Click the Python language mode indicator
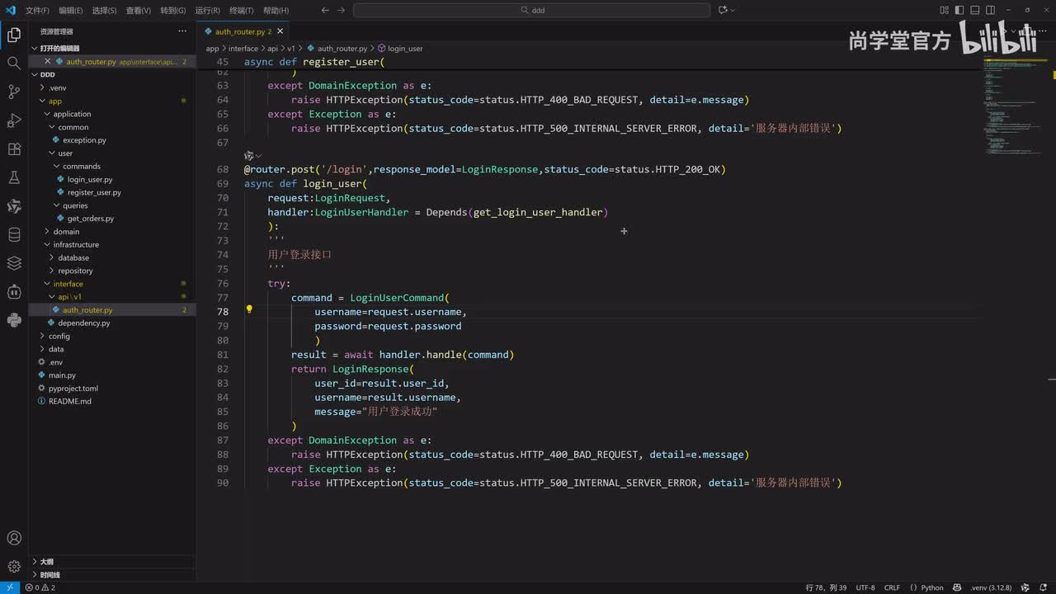This screenshot has height=594, width=1056. pos(931,588)
